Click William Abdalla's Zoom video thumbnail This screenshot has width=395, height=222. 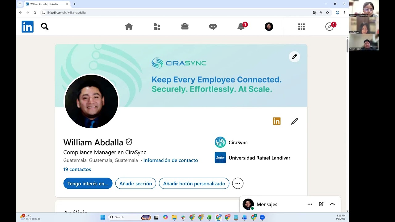364,42
